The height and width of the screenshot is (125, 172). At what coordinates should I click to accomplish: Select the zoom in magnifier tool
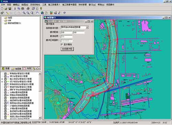click(24, 13)
